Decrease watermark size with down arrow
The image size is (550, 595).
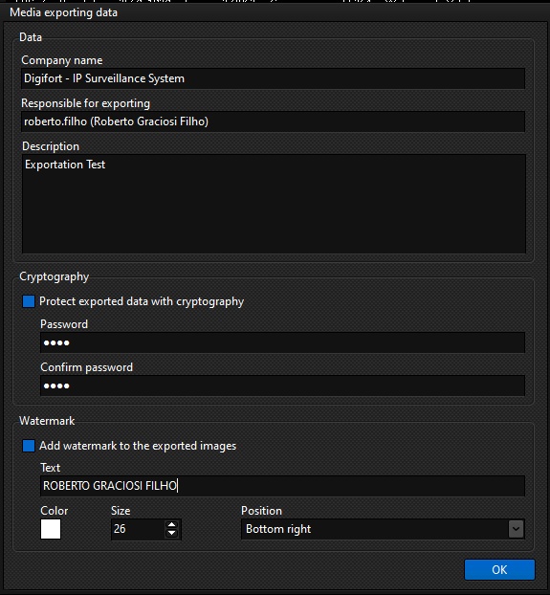171,533
